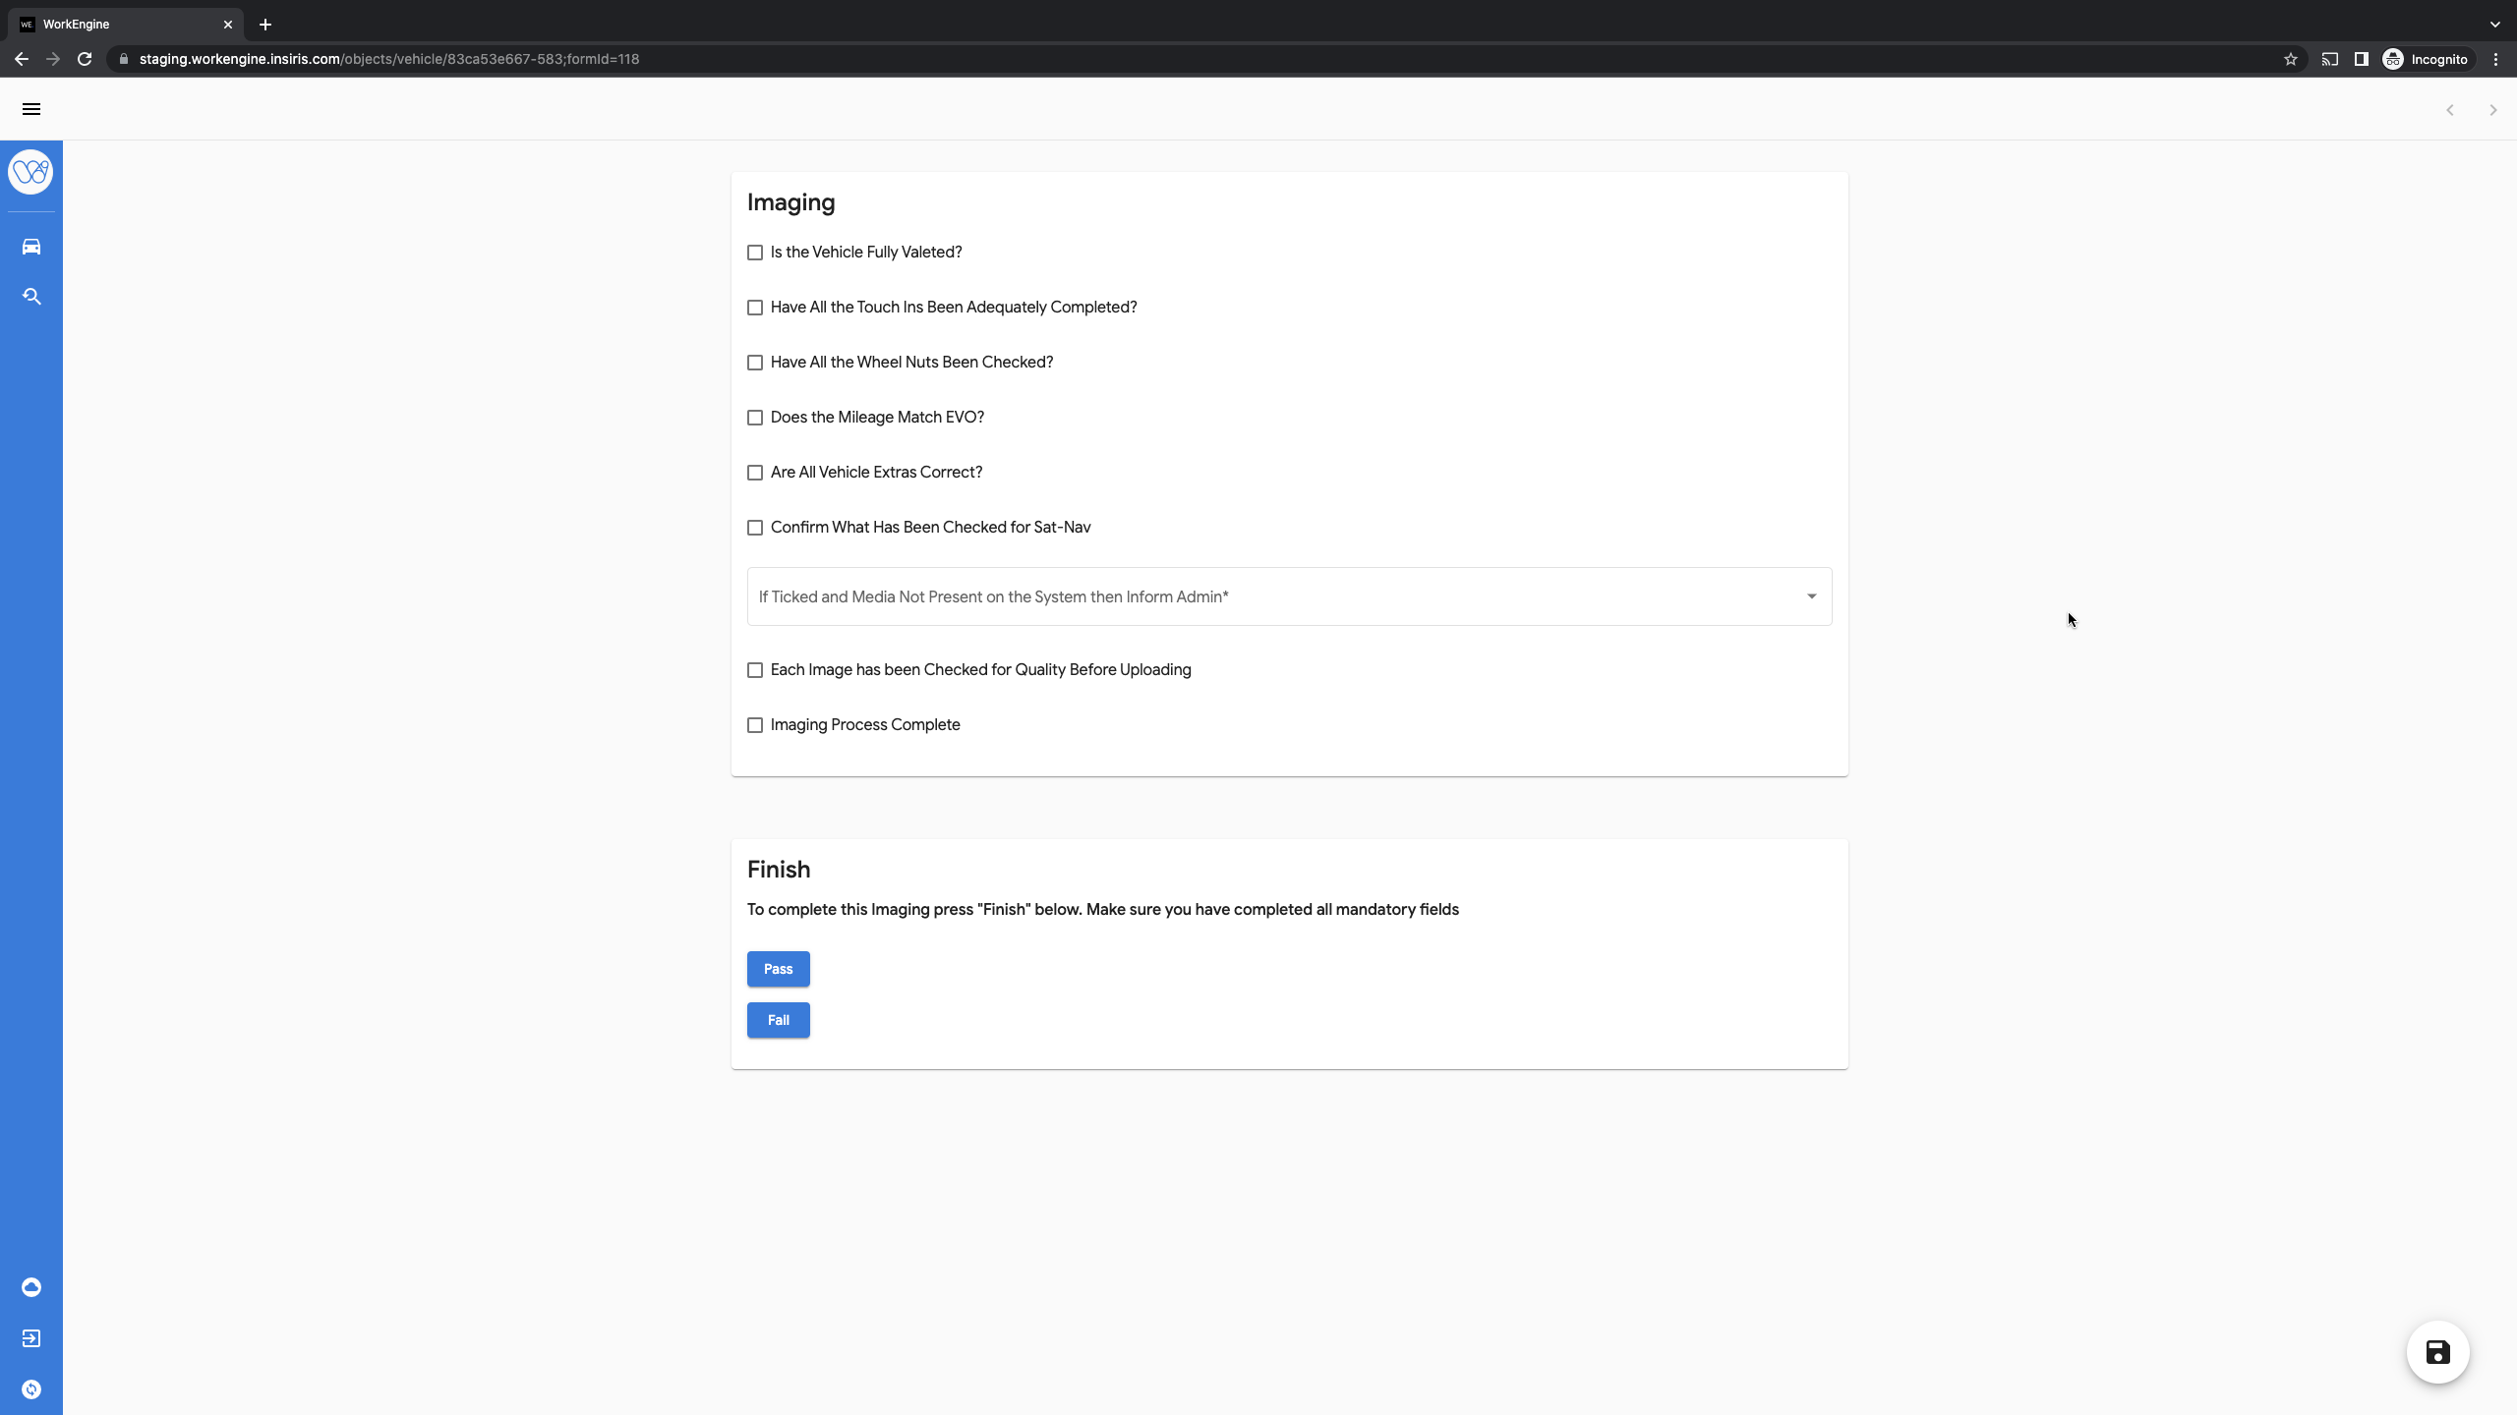Click the WorkEngine logo in sidebar

coord(30,173)
